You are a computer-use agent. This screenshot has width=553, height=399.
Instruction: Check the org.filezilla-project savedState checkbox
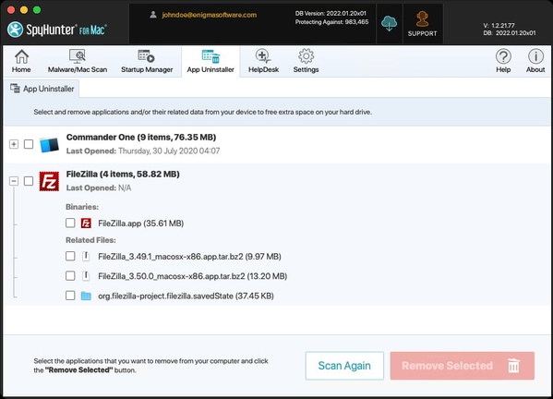tap(70, 295)
